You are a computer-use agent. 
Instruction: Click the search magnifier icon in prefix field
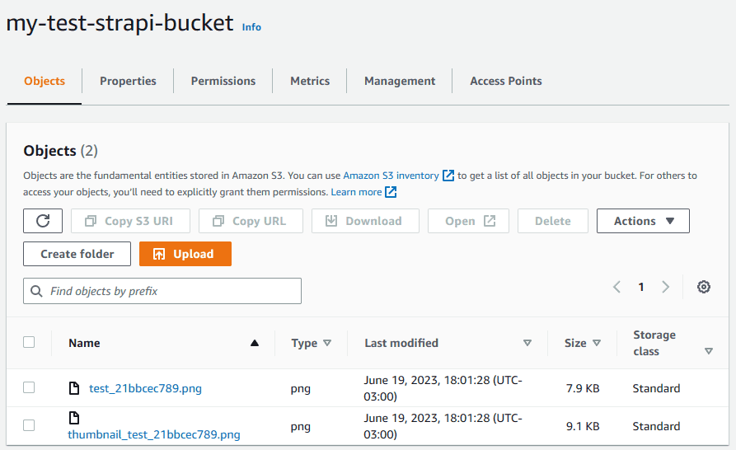36,291
